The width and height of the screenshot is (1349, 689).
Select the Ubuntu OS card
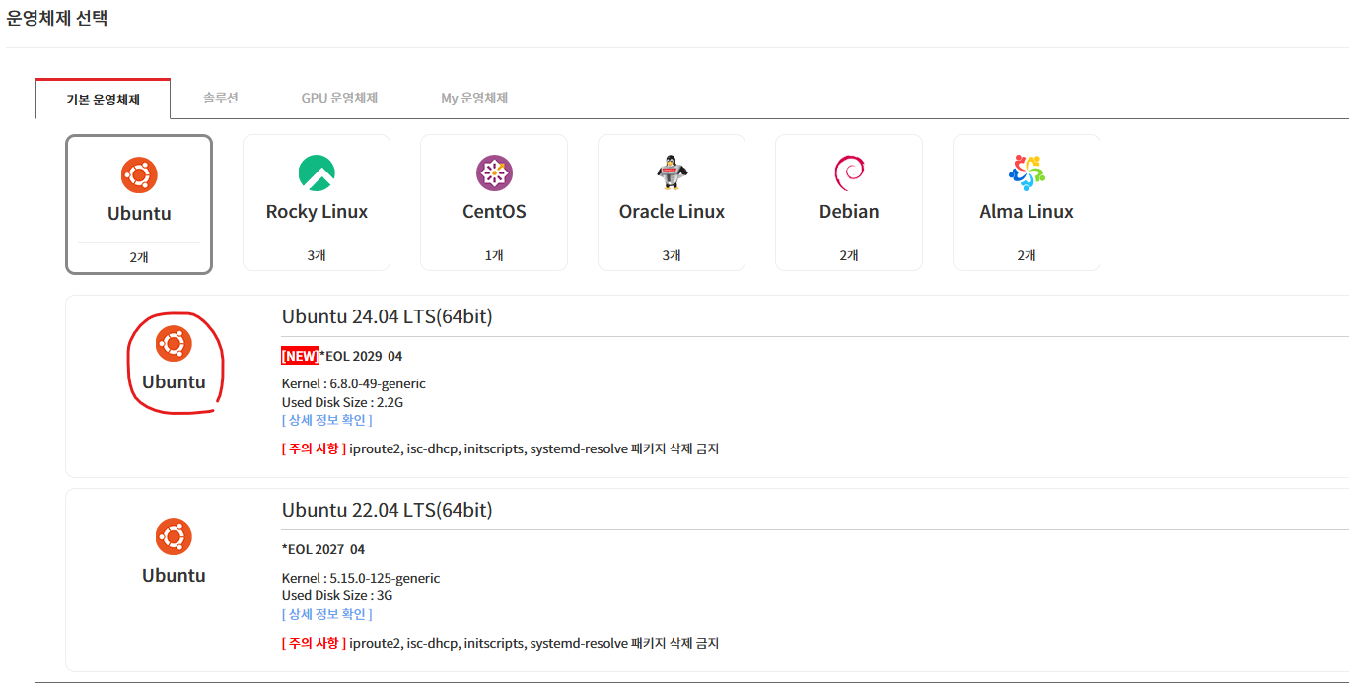point(139,204)
